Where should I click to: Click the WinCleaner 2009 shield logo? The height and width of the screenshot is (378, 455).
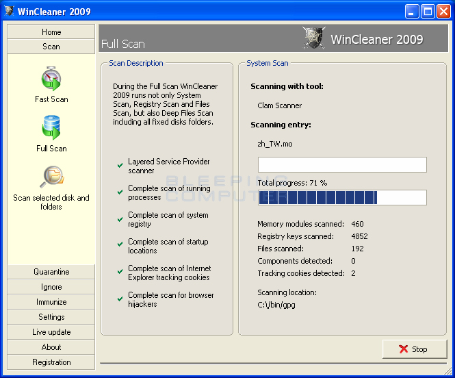(313, 38)
